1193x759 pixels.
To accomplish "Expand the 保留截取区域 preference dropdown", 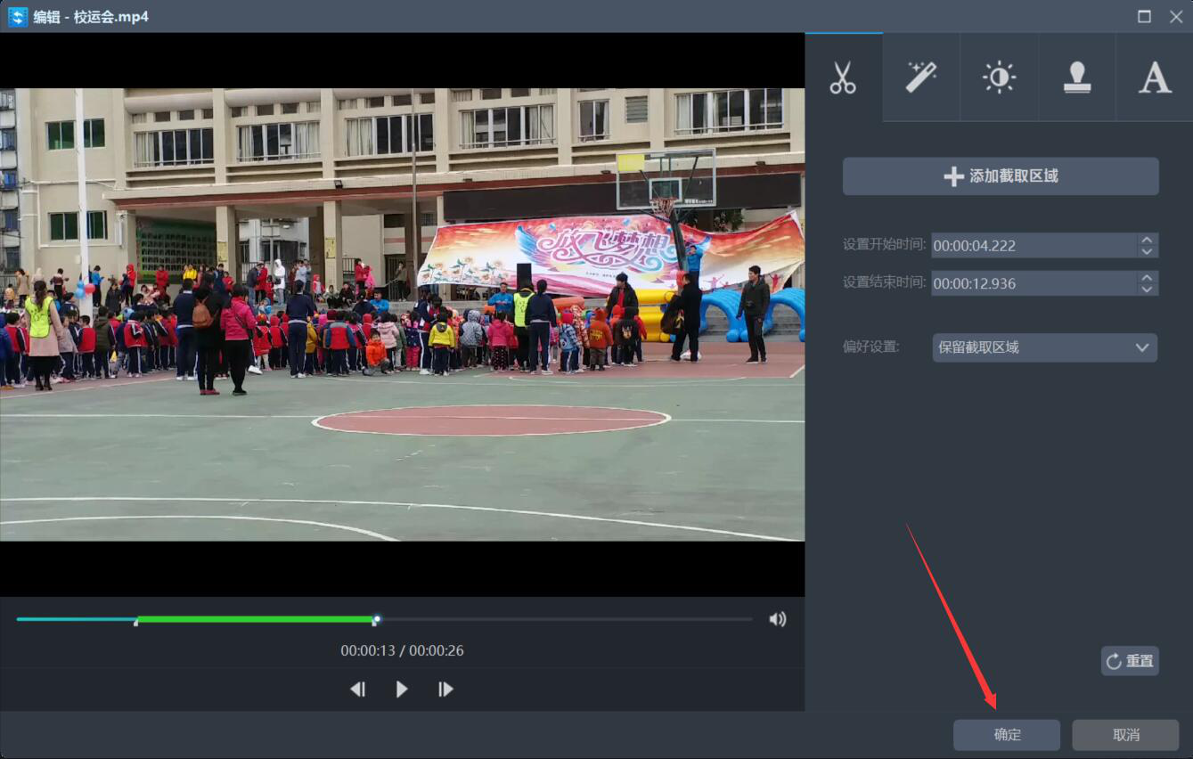I will (1044, 347).
